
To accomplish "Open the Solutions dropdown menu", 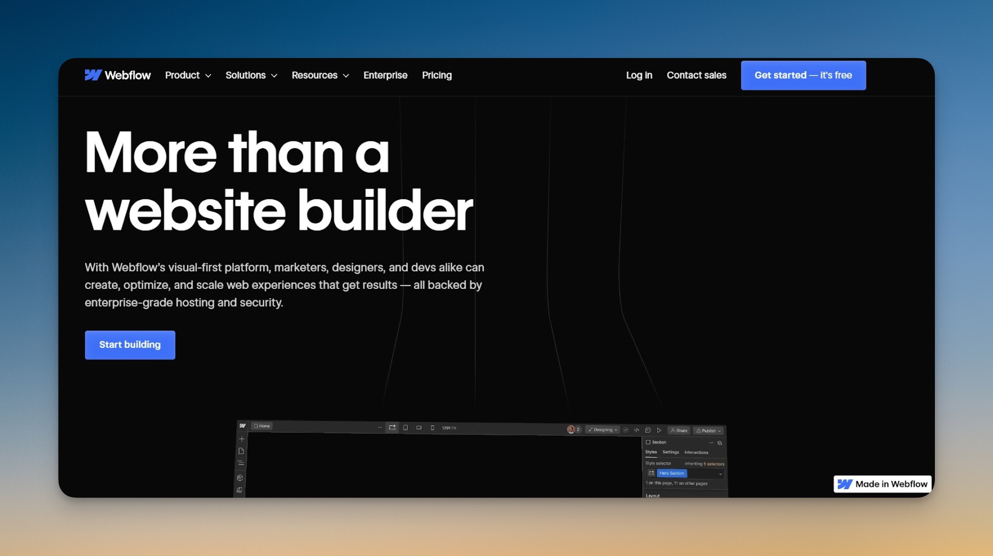I will point(251,75).
